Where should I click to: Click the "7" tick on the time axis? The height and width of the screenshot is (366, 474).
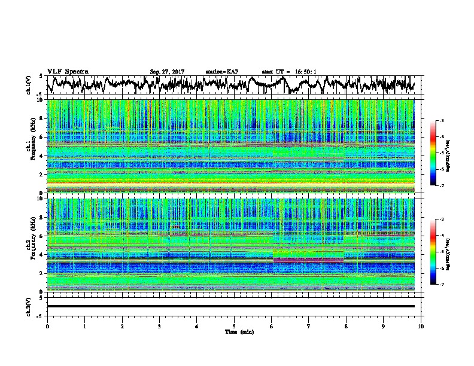(309, 327)
